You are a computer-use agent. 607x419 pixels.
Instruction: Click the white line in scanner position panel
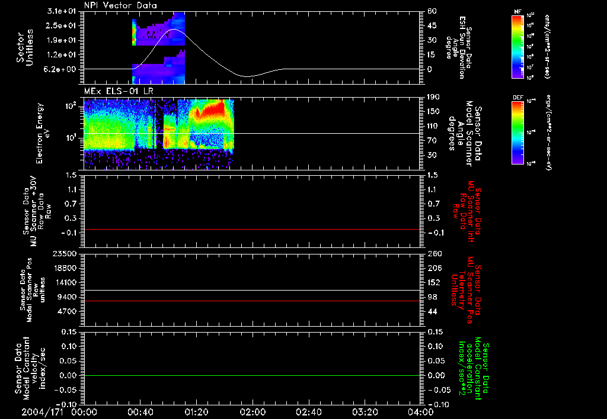click(x=252, y=290)
